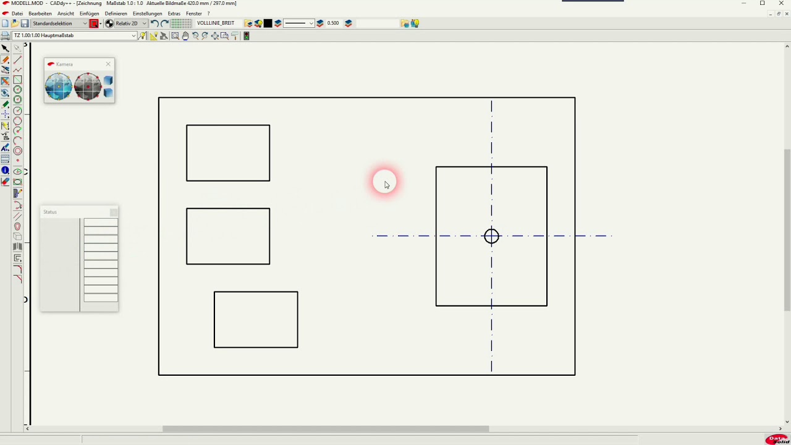Viewport: 791px width, 445px height.
Task: Create a new file via blank page icon
Action: click(5, 23)
